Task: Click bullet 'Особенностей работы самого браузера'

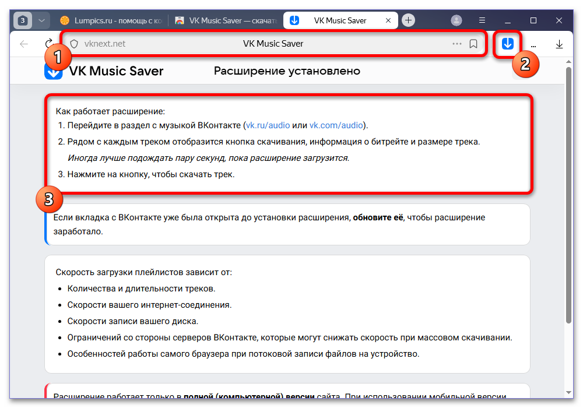Action: [243, 354]
